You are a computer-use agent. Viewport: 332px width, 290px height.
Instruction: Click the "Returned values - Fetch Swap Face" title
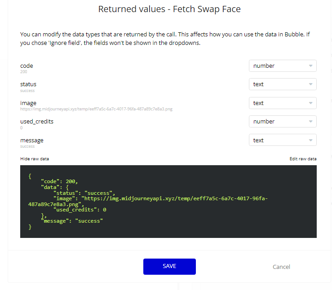tap(169, 9)
